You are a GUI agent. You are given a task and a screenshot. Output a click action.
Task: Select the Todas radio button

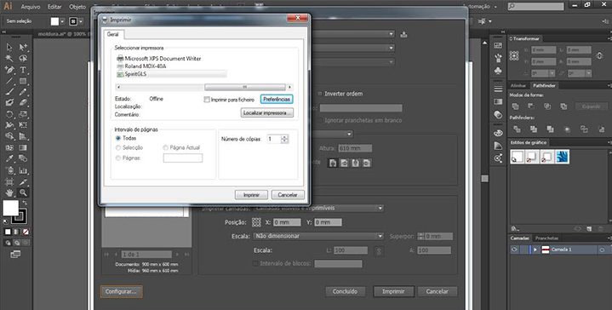coord(117,138)
